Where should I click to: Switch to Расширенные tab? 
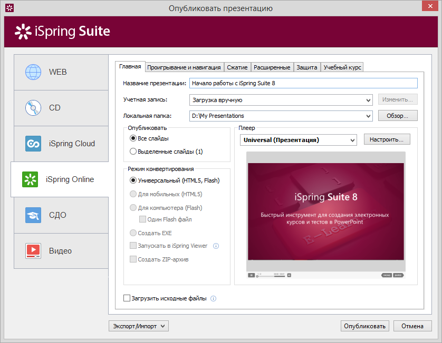click(x=272, y=67)
